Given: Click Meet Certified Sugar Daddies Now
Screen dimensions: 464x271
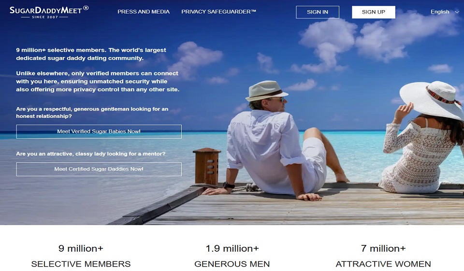Looking at the screenshot, I should (99, 169).
